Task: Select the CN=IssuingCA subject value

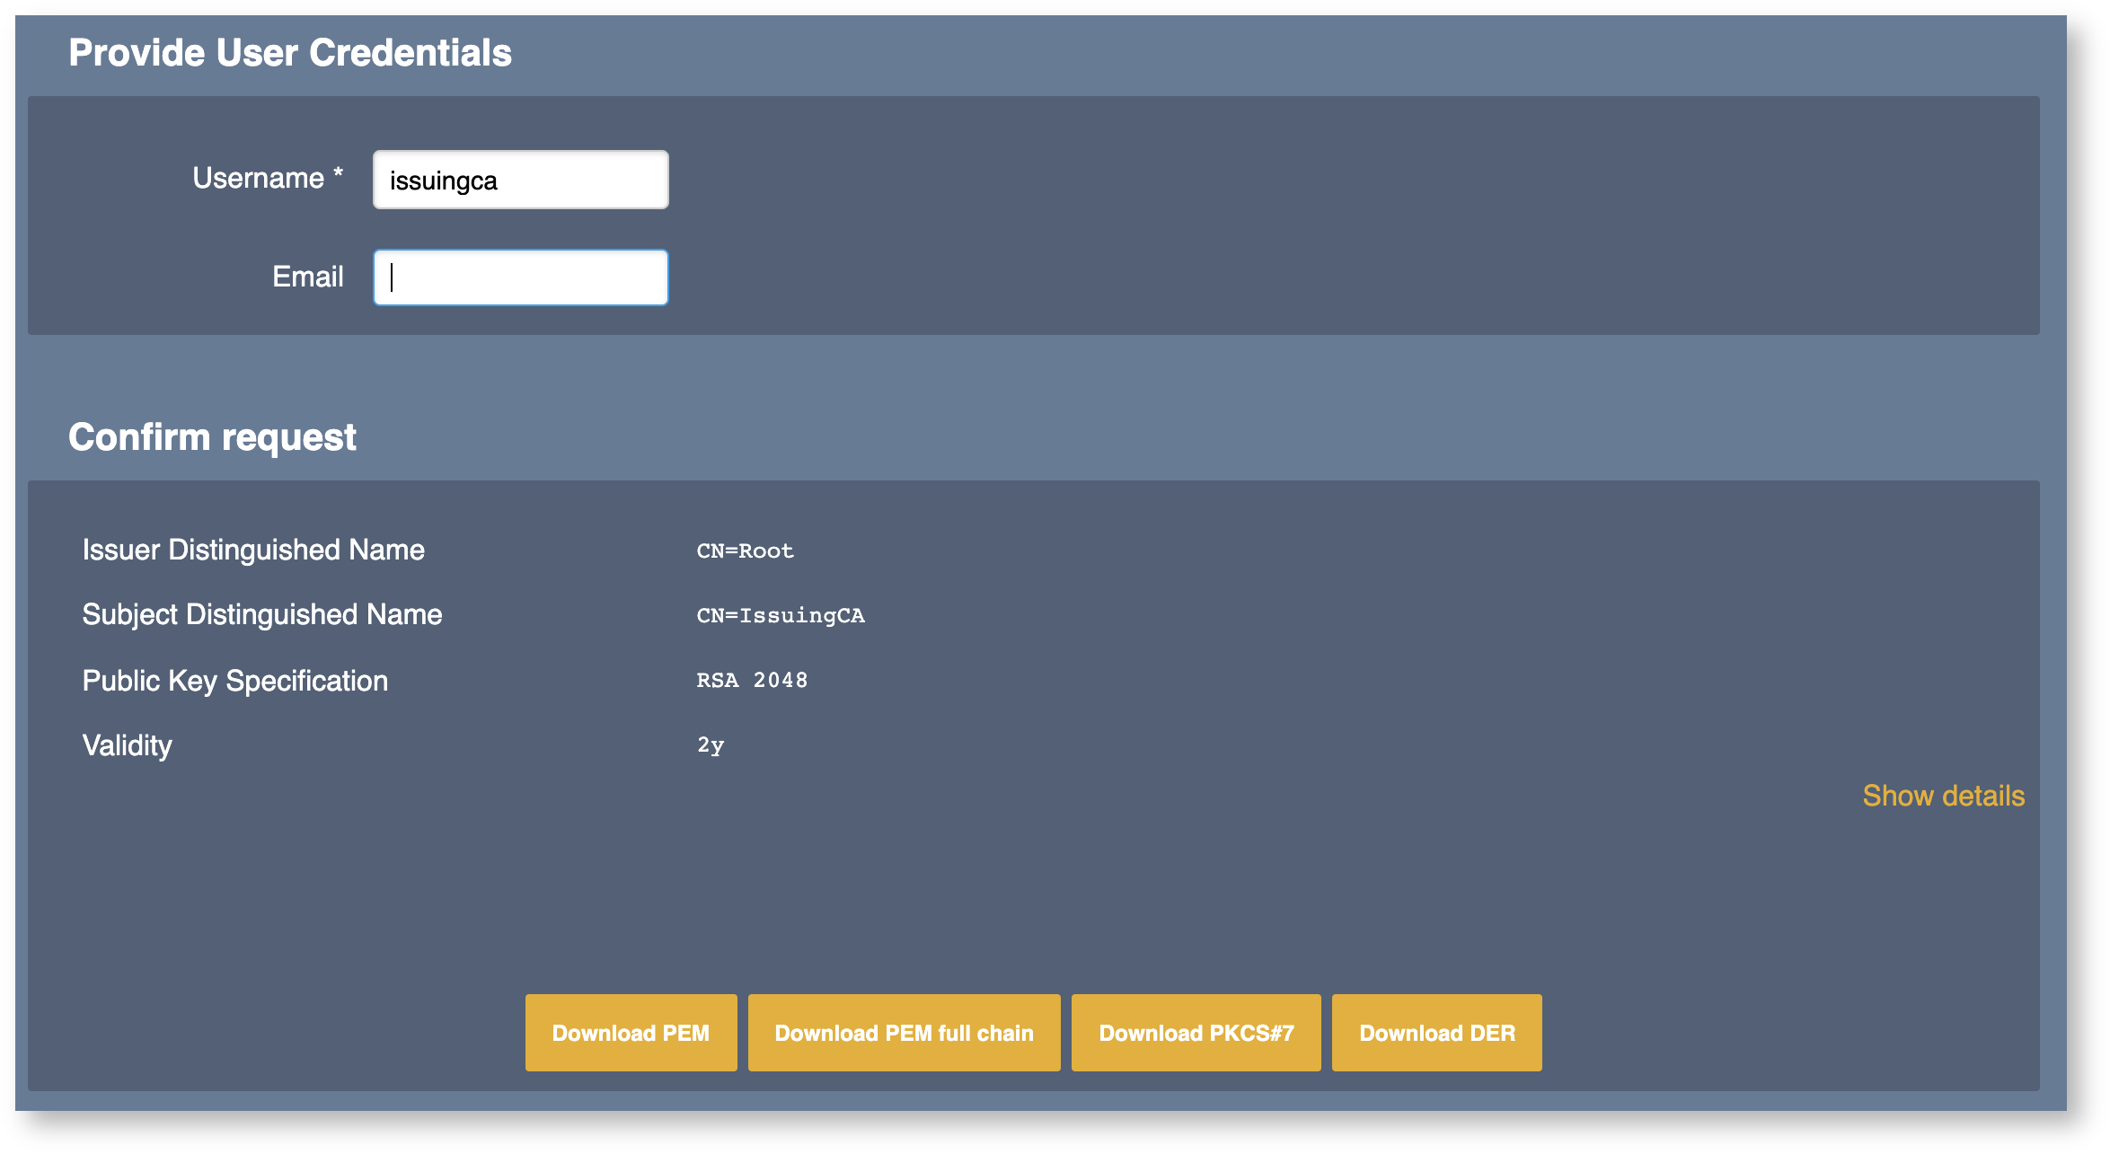Action: pos(780,615)
